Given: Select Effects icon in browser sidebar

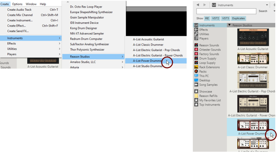Looking at the screenshot, I should point(196,30).
